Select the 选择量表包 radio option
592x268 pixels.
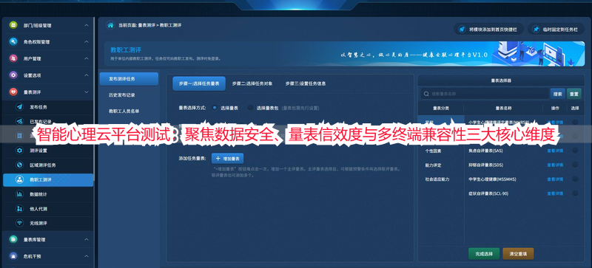coord(250,108)
